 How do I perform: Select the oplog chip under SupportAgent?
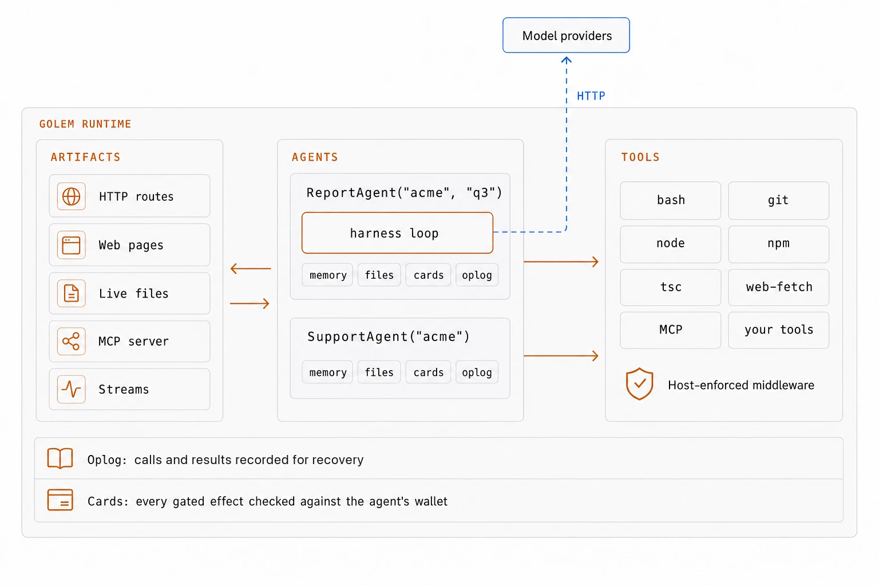pyautogui.click(x=477, y=373)
